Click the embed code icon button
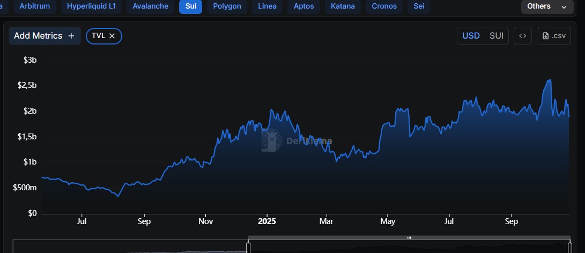 tap(522, 36)
